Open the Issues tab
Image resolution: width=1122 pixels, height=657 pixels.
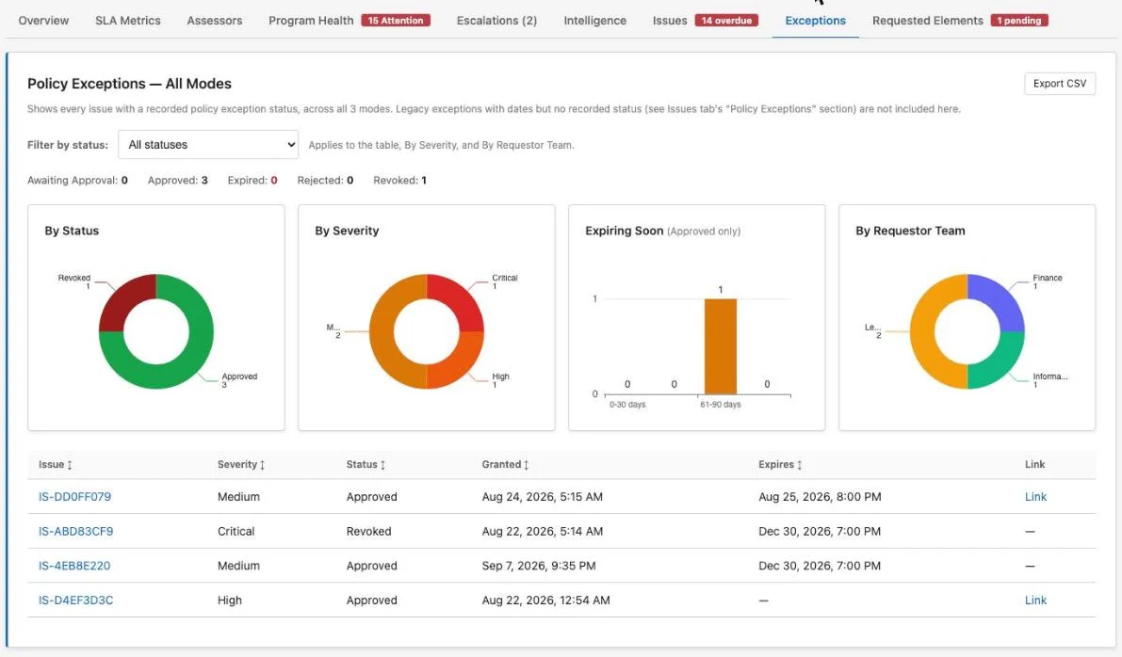point(670,21)
